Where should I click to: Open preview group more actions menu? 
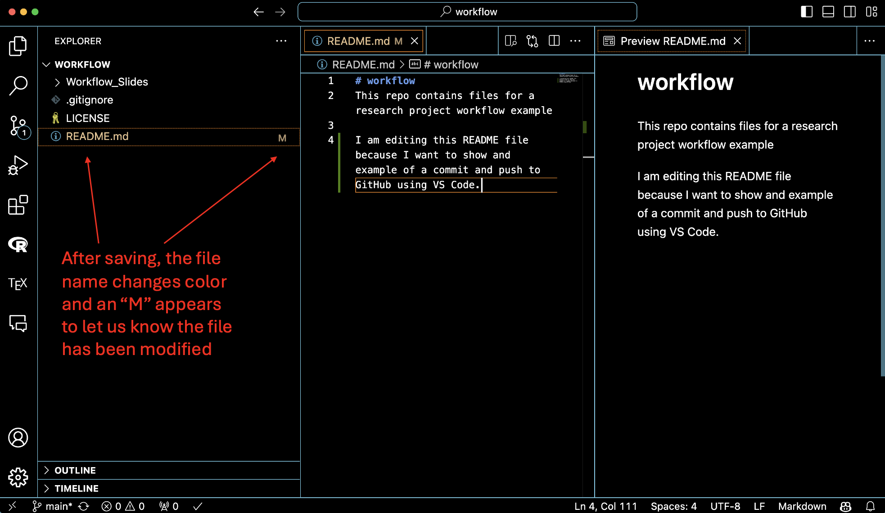(870, 41)
